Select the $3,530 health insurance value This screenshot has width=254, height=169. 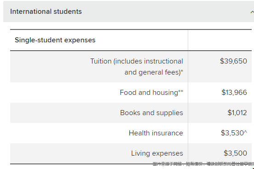[232, 133]
